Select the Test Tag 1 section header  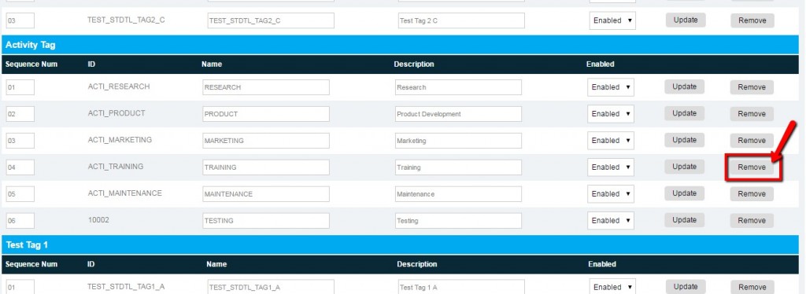click(401, 244)
